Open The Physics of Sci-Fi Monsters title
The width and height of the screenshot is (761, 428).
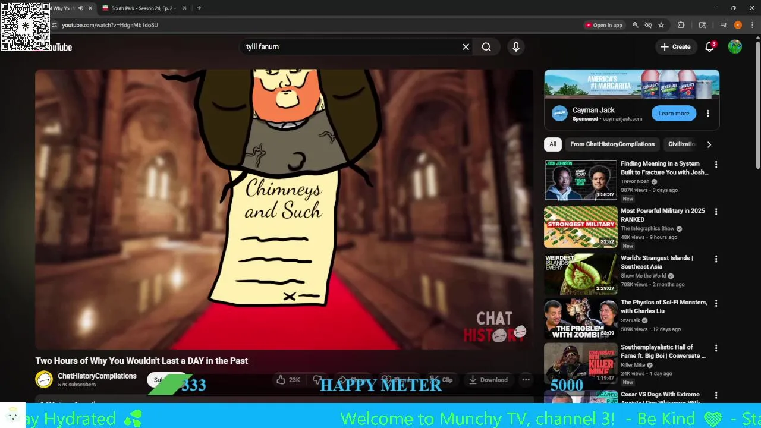coord(664,307)
